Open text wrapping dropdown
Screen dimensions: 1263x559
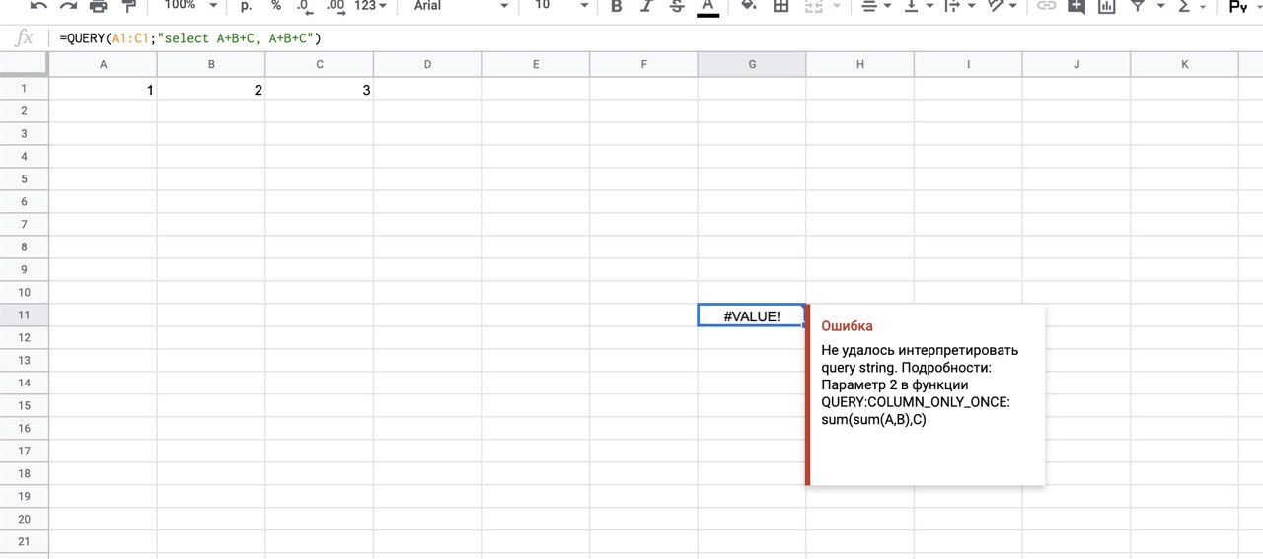pyautogui.click(x=958, y=6)
